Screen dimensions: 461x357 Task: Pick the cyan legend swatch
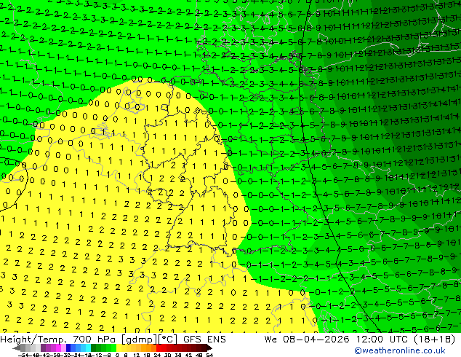tap(88, 348)
